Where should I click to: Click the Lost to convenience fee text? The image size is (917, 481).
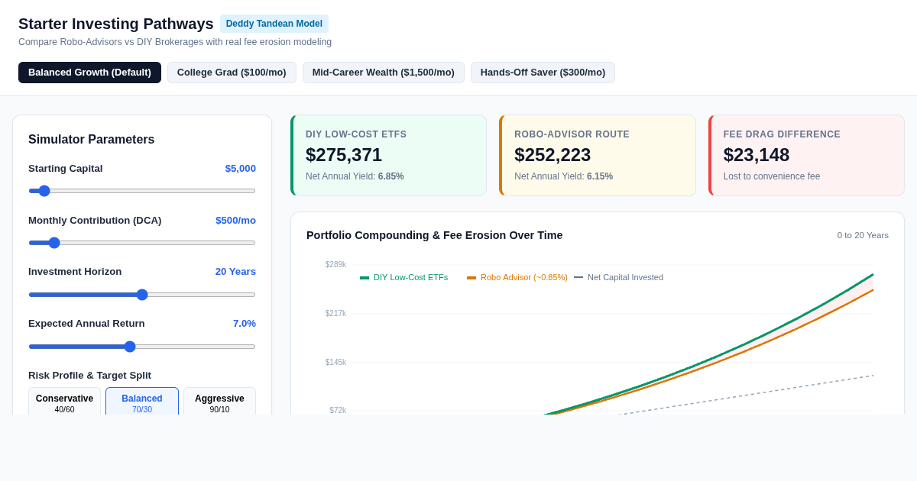click(x=772, y=176)
